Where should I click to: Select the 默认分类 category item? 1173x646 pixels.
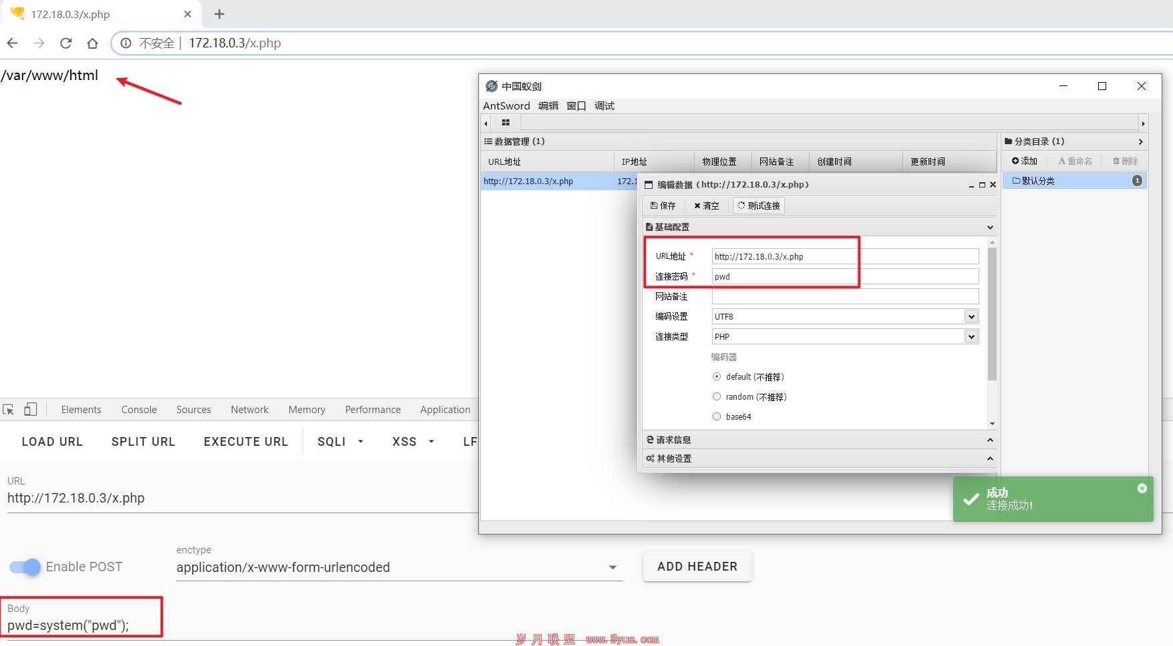click(x=1074, y=181)
